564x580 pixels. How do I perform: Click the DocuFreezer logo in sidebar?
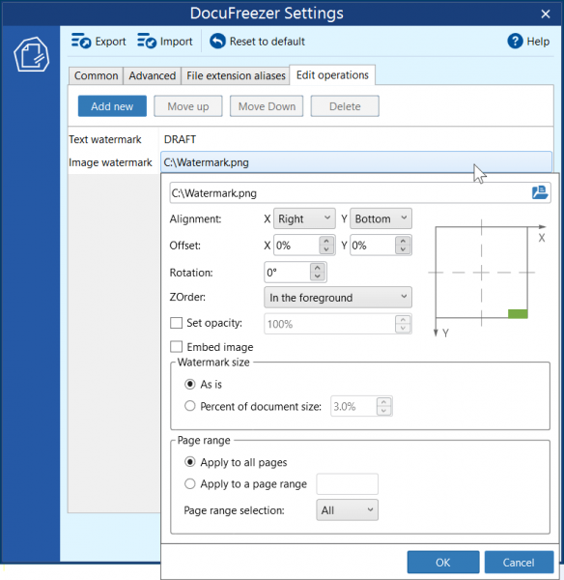click(x=32, y=54)
